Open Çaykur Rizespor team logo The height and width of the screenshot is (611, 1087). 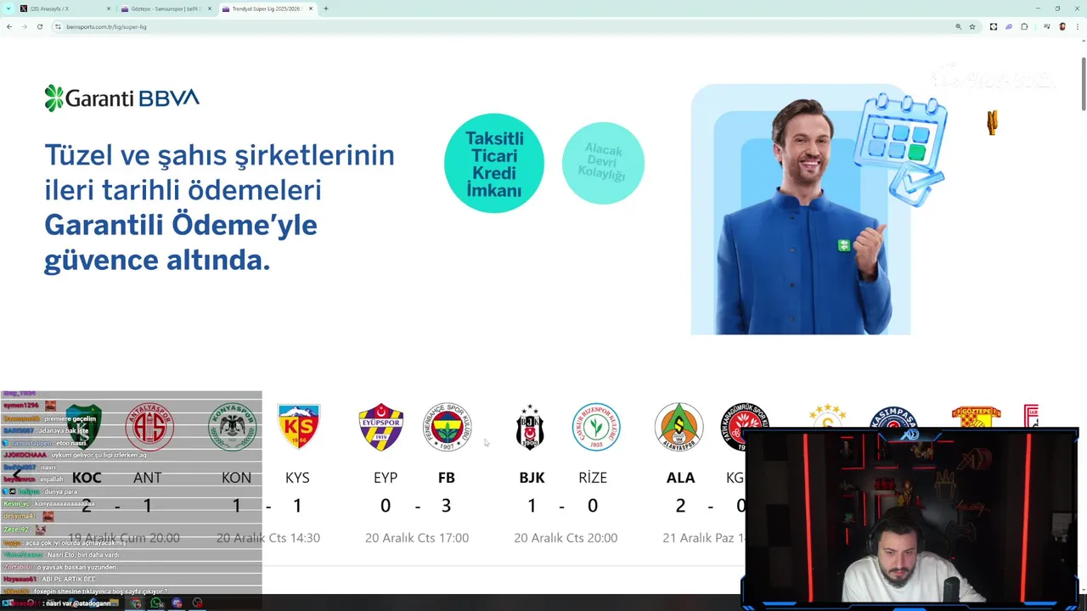pyautogui.click(x=596, y=427)
